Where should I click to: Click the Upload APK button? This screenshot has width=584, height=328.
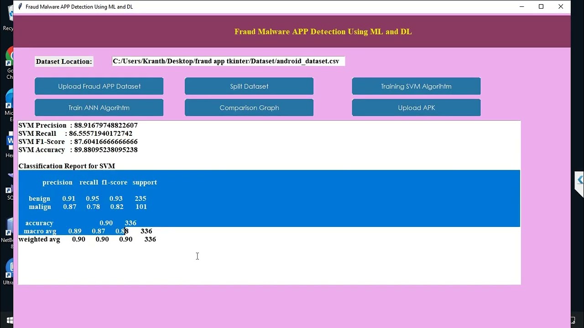coord(416,108)
